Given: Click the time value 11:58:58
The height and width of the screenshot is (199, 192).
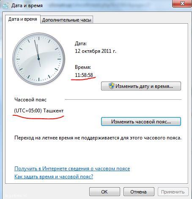Looking at the screenshot, I should pos(84,75).
